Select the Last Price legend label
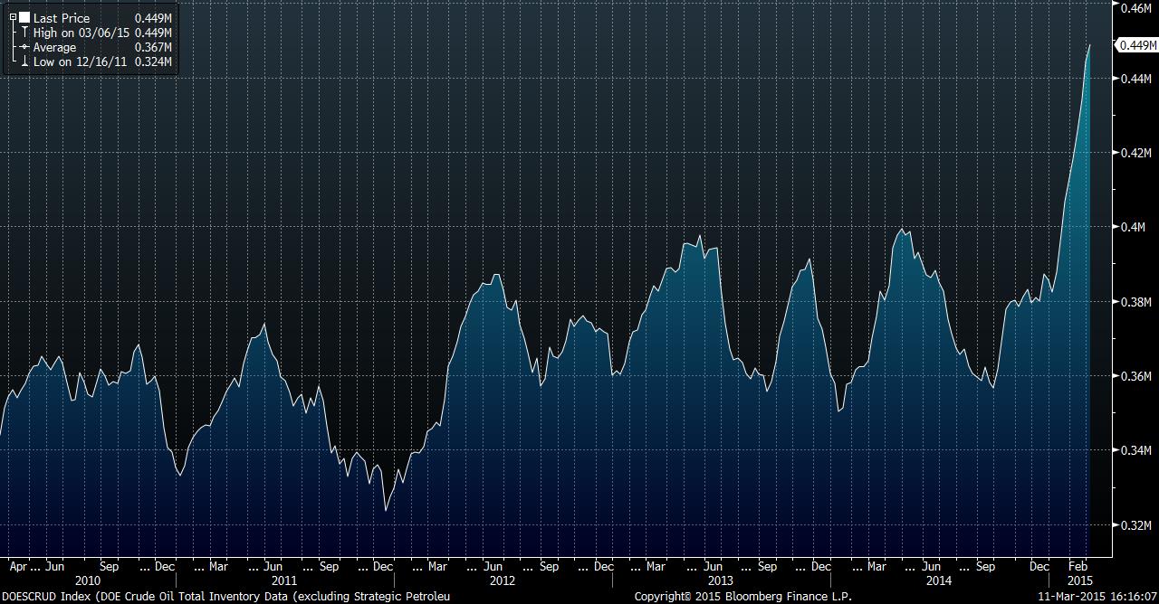 [x=62, y=18]
